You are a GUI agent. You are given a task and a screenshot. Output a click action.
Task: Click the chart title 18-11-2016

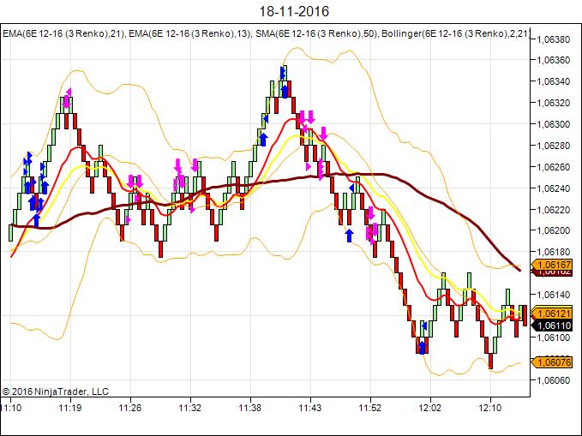[294, 11]
